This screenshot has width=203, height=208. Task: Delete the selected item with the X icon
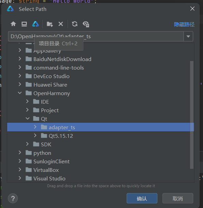(61, 24)
